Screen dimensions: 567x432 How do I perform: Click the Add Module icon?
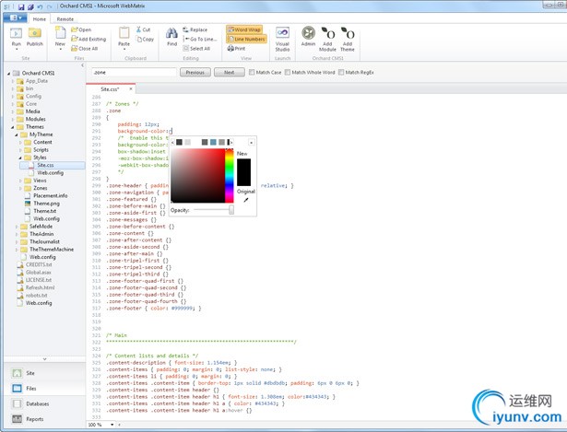pos(327,33)
